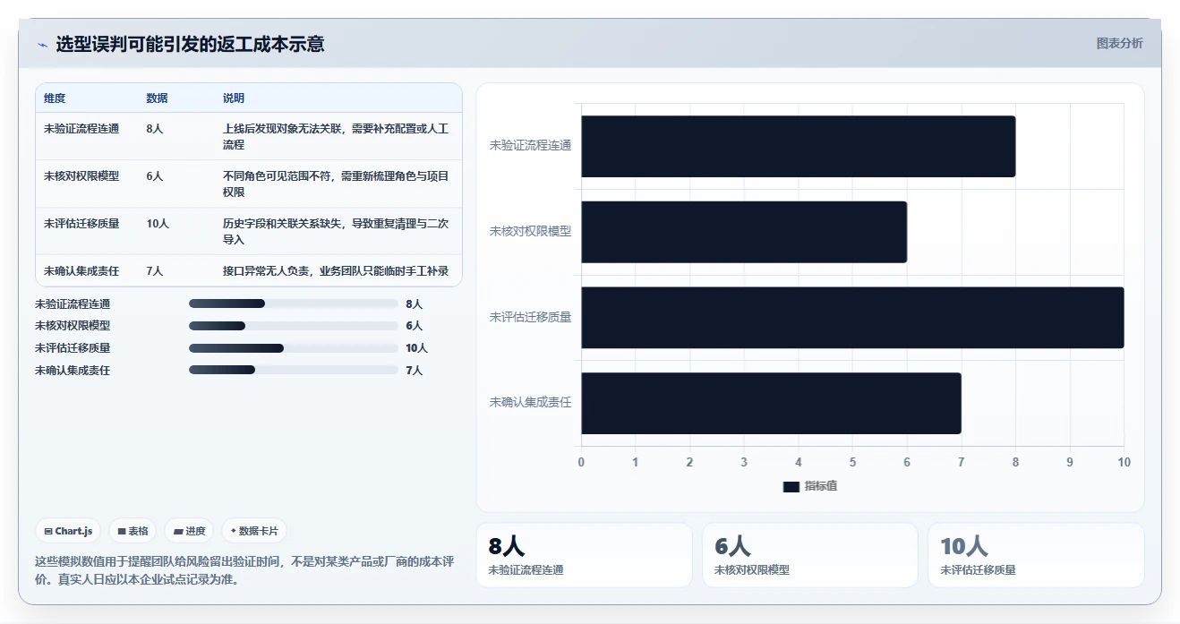
Task: Click the 10人 table cell
Action: [x=158, y=224]
